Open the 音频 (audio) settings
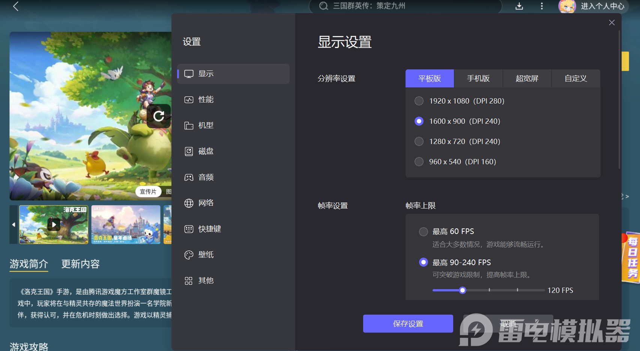This screenshot has height=351, width=640. [206, 177]
